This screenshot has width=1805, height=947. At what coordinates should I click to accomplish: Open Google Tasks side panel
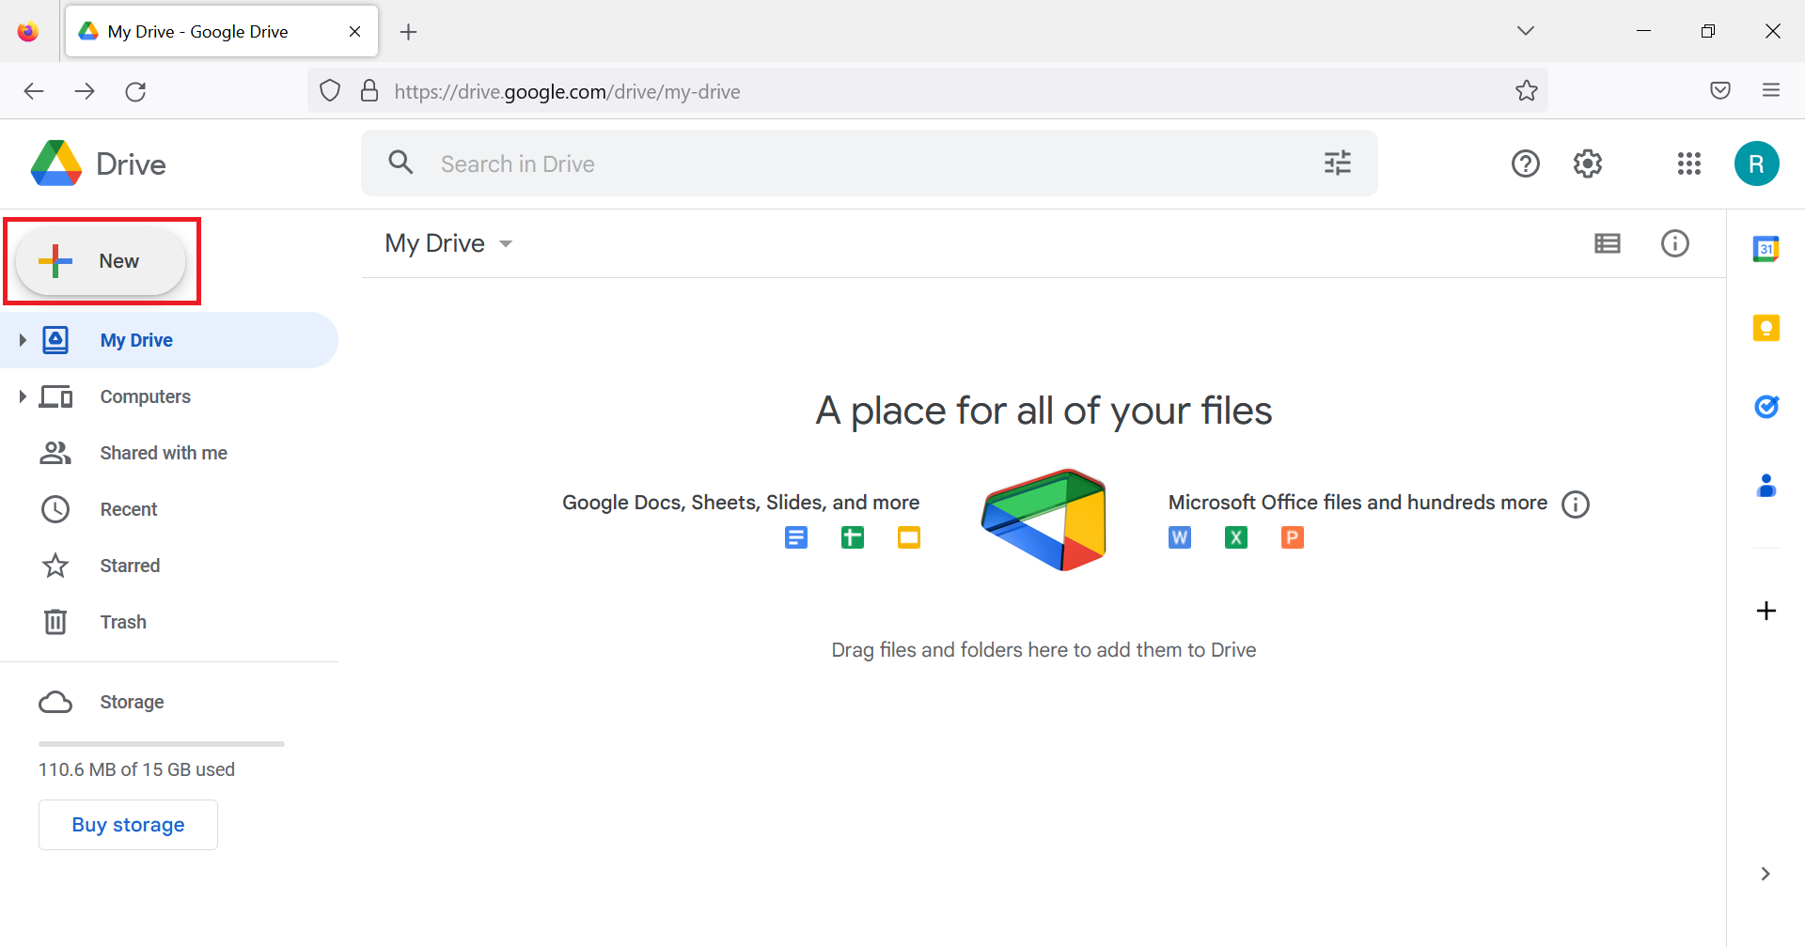click(x=1766, y=407)
